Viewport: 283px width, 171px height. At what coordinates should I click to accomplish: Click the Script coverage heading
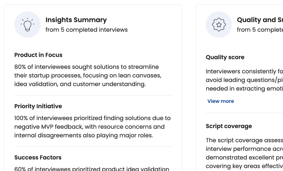click(229, 126)
